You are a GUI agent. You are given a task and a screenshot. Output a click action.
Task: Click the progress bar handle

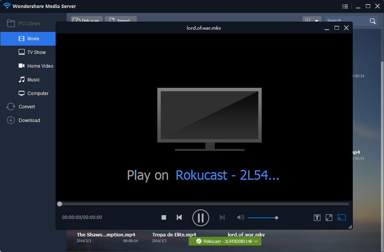(59, 204)
